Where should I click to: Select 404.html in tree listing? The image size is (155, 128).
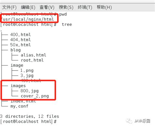coord(21,40)
